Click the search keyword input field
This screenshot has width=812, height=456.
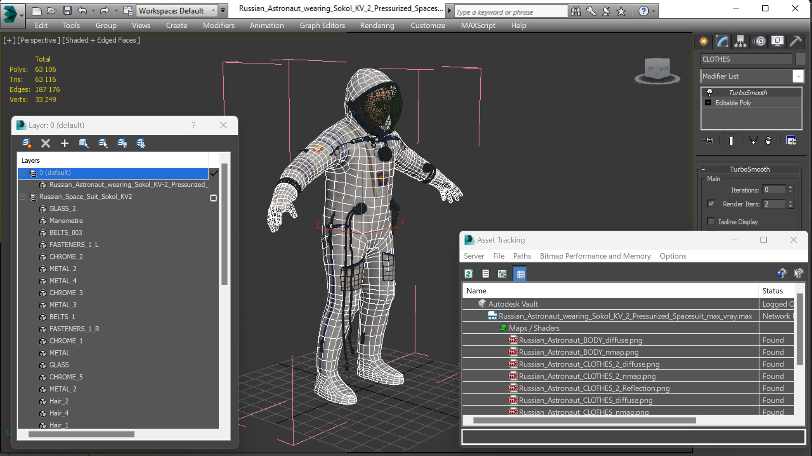[x=511, y=12]
